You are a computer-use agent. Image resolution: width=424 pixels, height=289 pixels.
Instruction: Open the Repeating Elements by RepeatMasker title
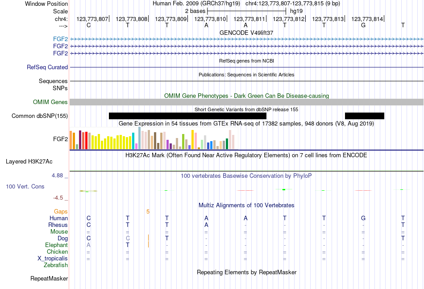246,272
